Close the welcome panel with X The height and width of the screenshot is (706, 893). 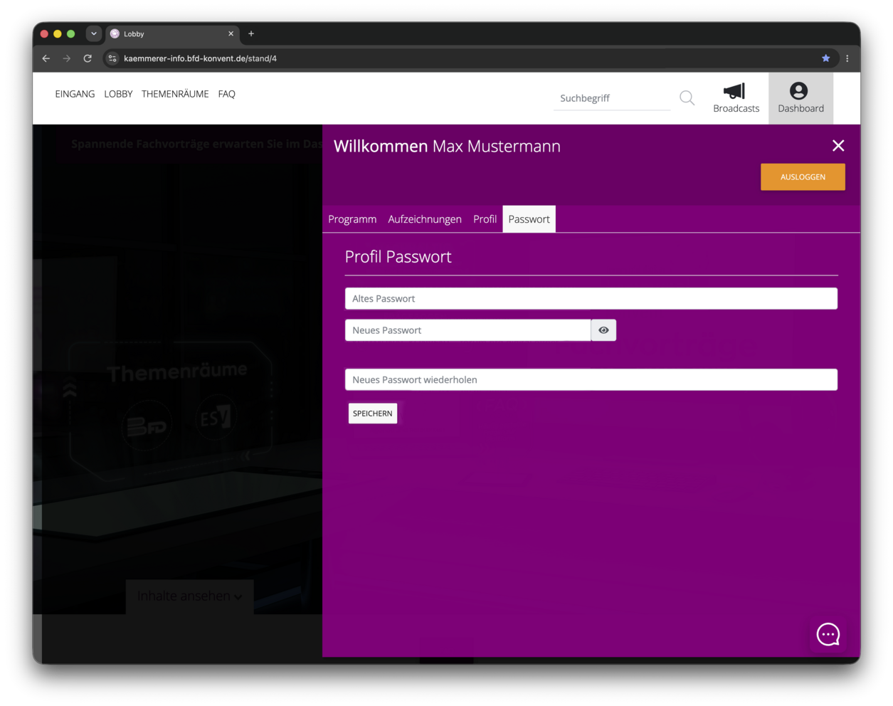[x=838, y=146]
